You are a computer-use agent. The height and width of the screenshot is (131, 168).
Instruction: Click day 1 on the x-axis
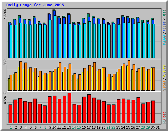[x=11, y=127]
